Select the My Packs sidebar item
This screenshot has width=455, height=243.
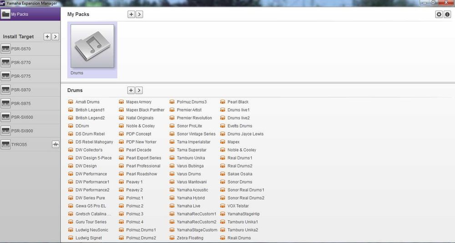30,14
